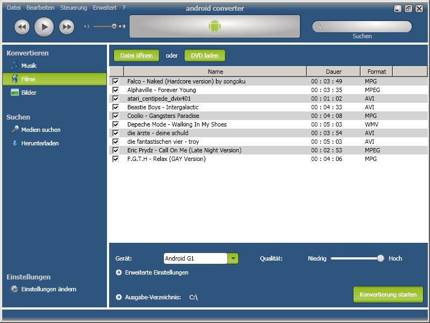Image resolution: width=430 pixels, height=323 pixels.
Task: Click the Musik note icon
Action: coord(15,65)
